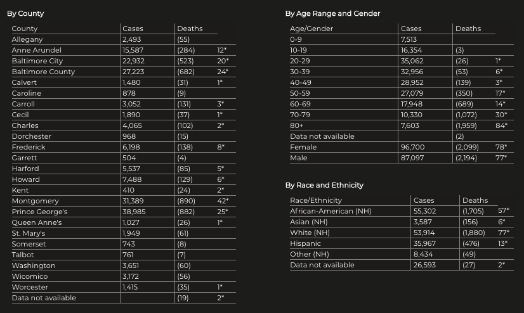Viewport: 524px width, 313px height.
Task: Click the Allegany county row label
Action: [x=27, y=39]
